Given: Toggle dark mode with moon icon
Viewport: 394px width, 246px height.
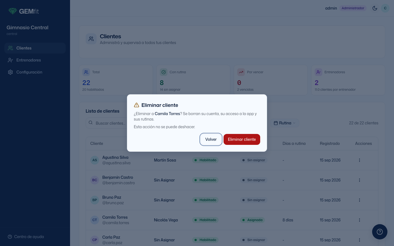Looking at the screenshot, I should click(x=375, y=8).
